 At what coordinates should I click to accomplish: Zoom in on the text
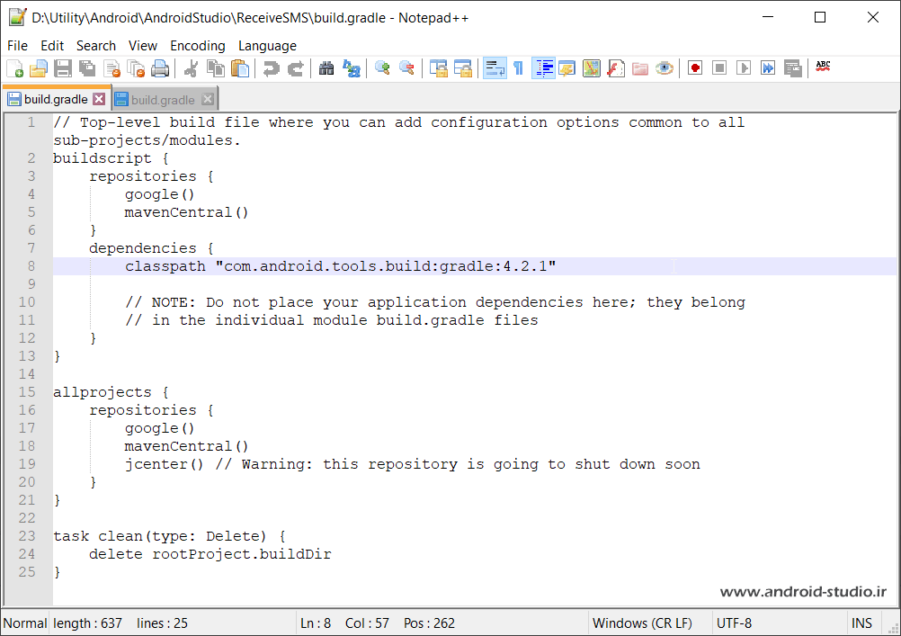tap(381, 67)
